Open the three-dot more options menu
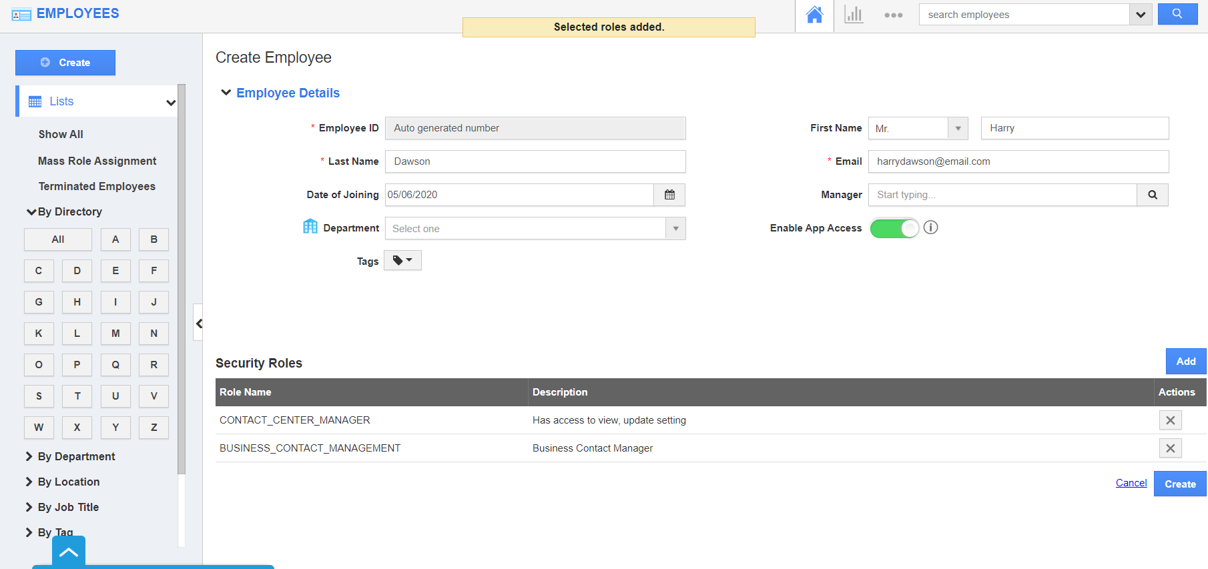The image size is (1208, 569). click(x=893, y=15)
